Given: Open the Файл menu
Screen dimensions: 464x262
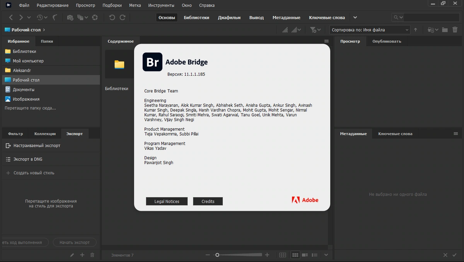Looking at the screenshot, I should tap(24, 5).
